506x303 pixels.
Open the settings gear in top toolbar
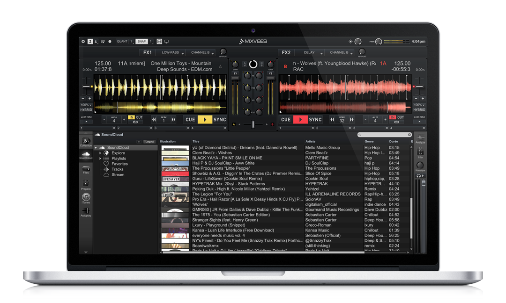click(x=83, y=42)
